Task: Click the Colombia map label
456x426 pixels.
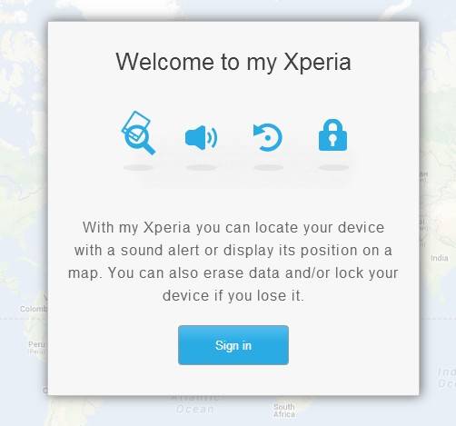Action: click(x=34, y=309)
